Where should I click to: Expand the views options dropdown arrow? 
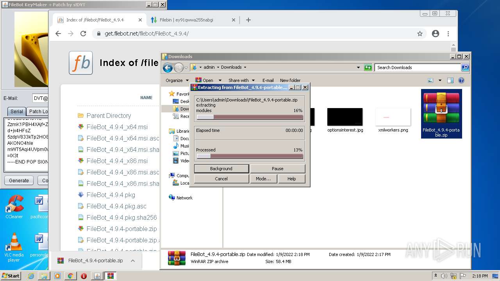click(x=440, y=80)
